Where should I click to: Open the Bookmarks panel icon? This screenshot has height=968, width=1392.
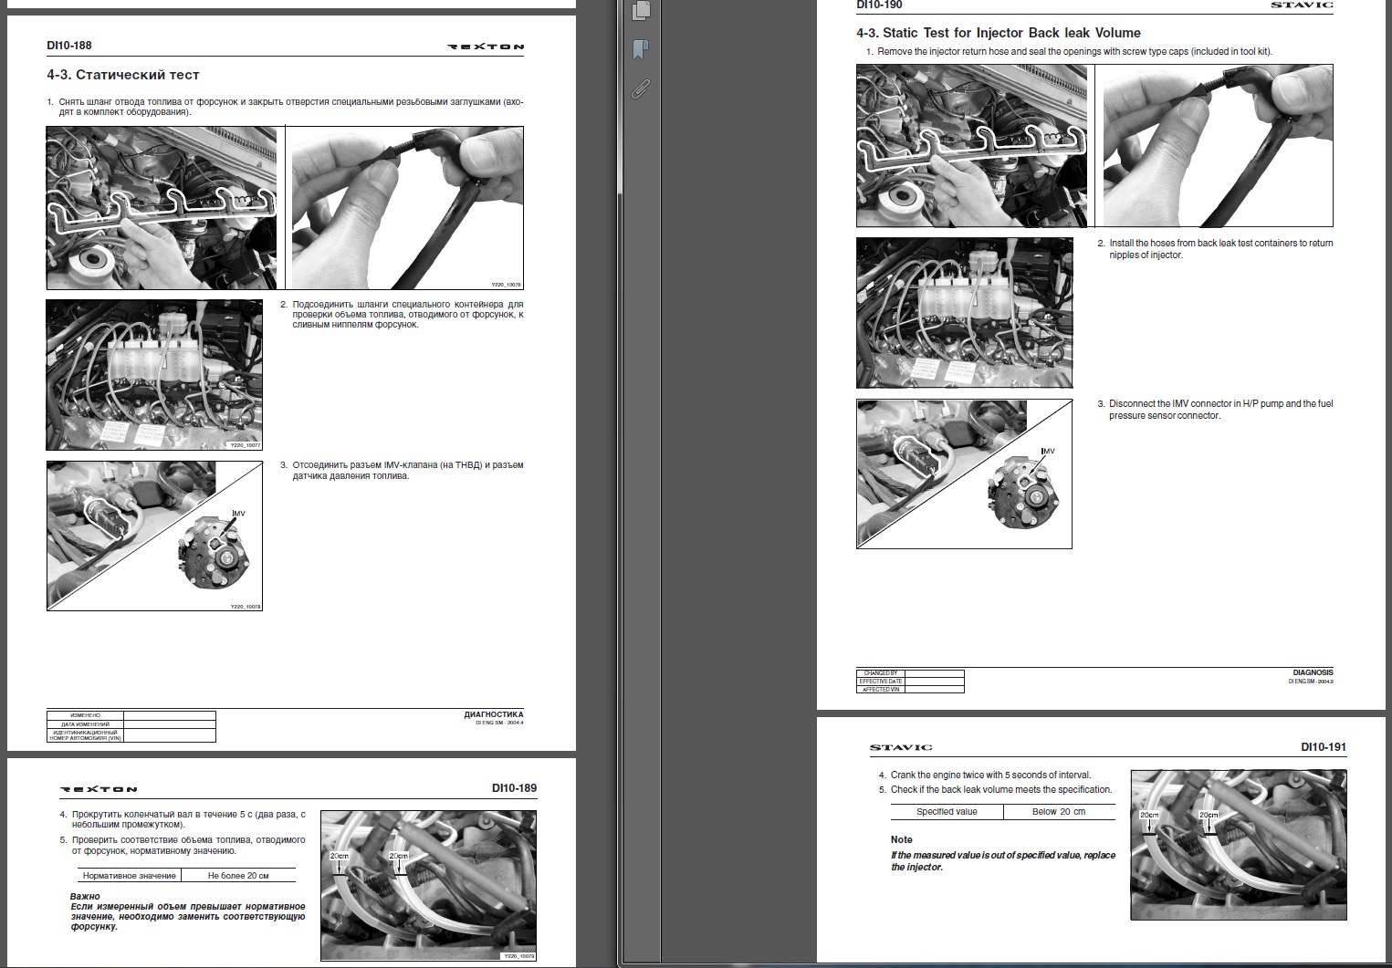[641, 49]
